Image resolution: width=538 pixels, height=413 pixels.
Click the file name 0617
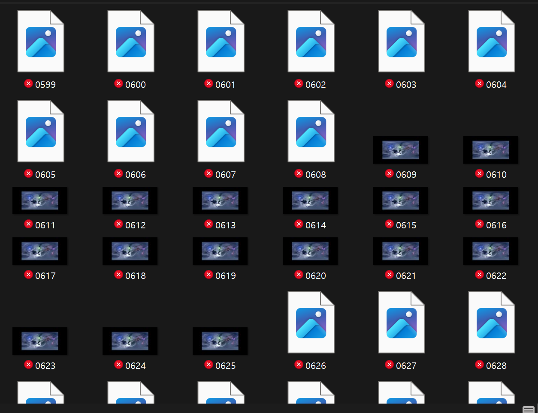(45, 276)
